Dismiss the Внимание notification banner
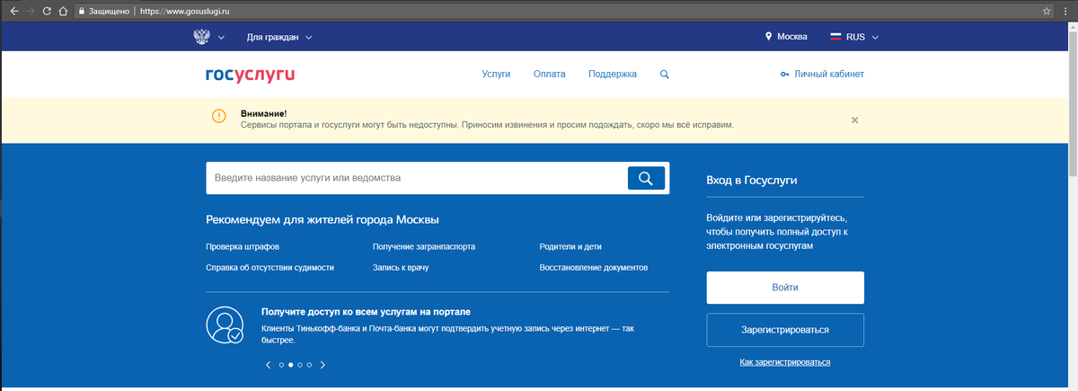The image size is (1078, 391). point(855,120)
